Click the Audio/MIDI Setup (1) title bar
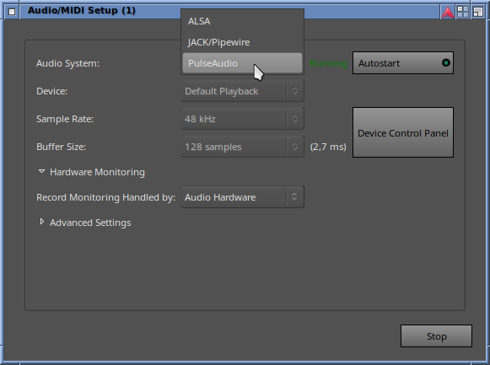This screenshot has height=365, width=490. click(x=82, y=10)
